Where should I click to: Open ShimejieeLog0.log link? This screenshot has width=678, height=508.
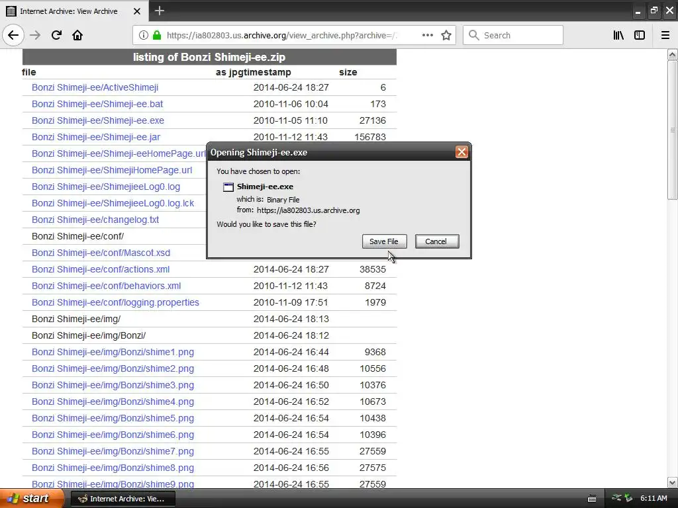point(106,187)
